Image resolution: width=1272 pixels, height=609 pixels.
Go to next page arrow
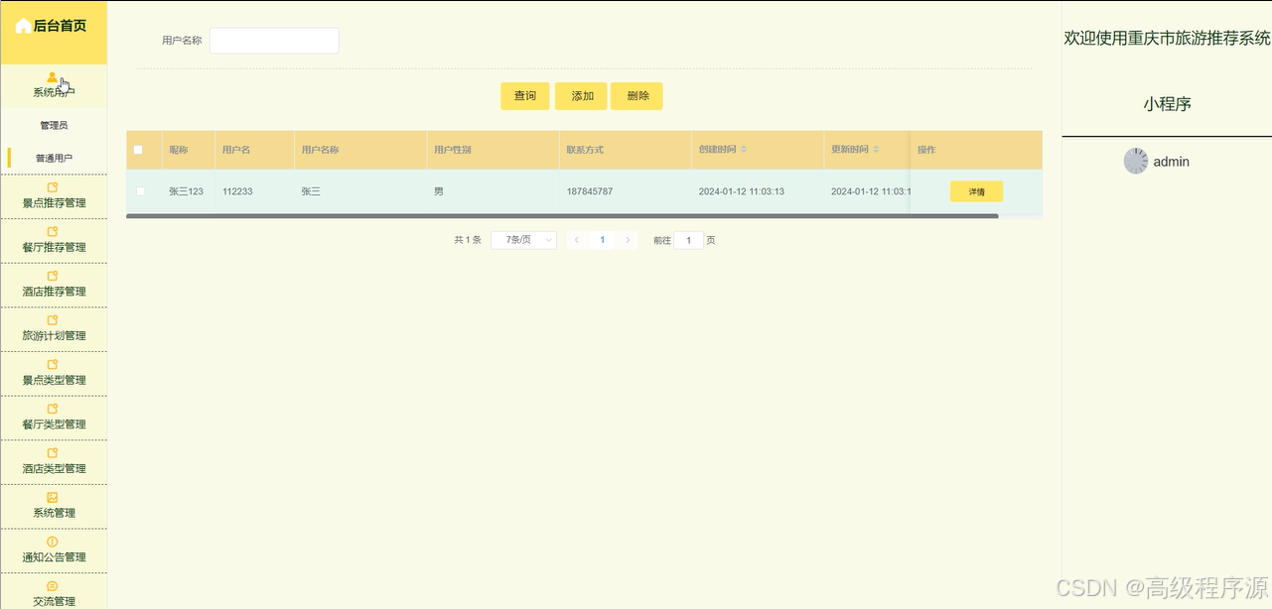[x=628, y=240]
